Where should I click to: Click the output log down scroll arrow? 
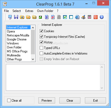pyautogui.click(x=102, y=88)
